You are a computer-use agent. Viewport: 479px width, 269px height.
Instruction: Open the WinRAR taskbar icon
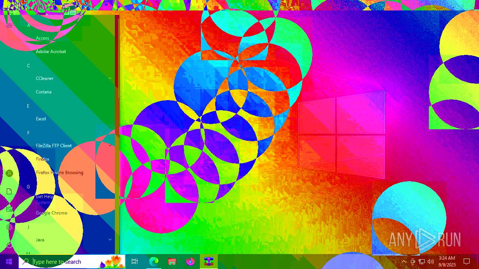click(208, 262)
